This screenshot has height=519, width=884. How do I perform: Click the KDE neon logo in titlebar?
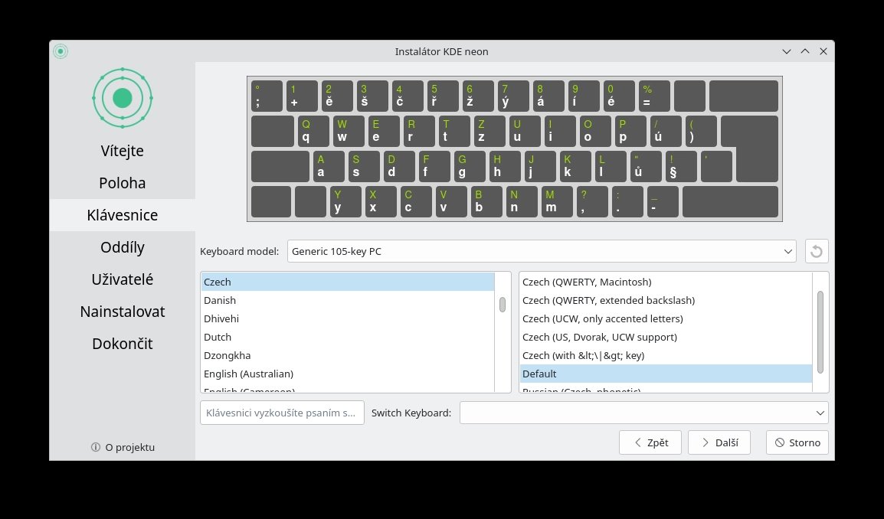[x=61, y=51]
